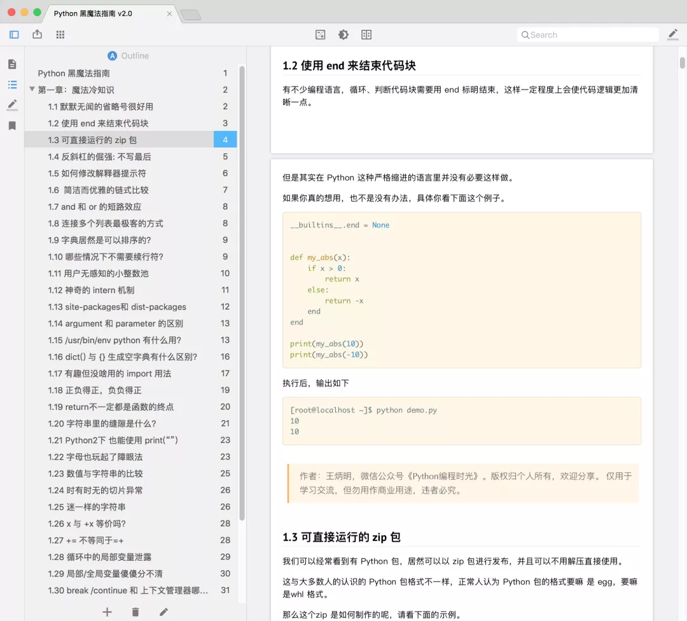Viewport: 687px width, 621px height.
Task: Delete outline item using trash icon
Action: tap(135, 611)
